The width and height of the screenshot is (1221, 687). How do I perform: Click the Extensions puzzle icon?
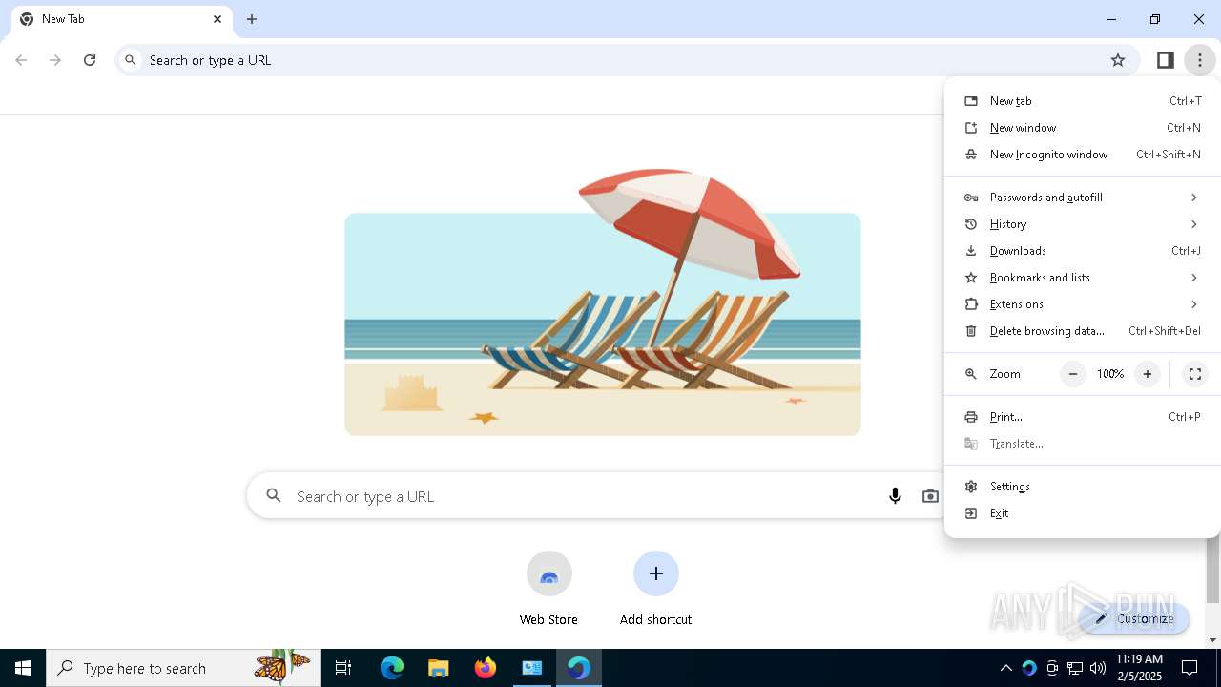(x=971, y=304)
